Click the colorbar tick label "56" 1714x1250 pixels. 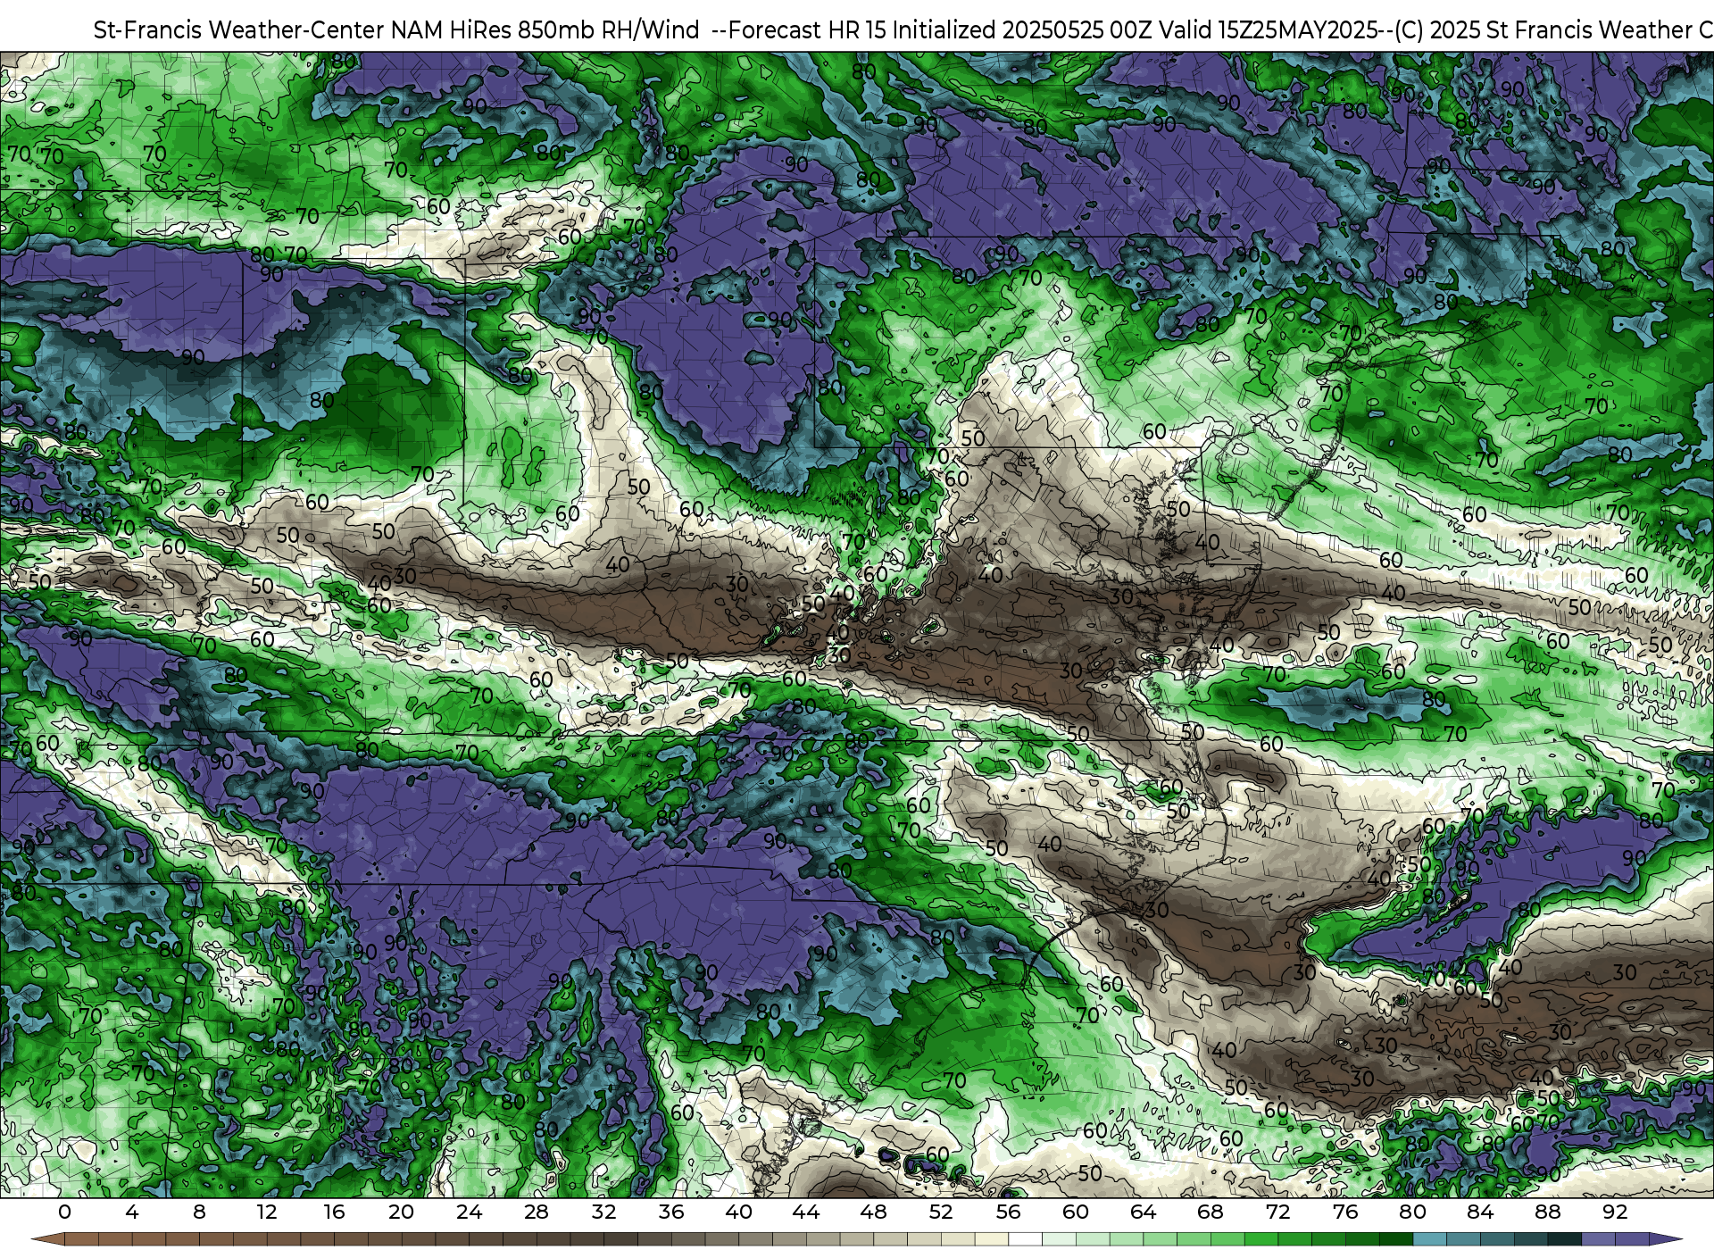[1008, 1212]
